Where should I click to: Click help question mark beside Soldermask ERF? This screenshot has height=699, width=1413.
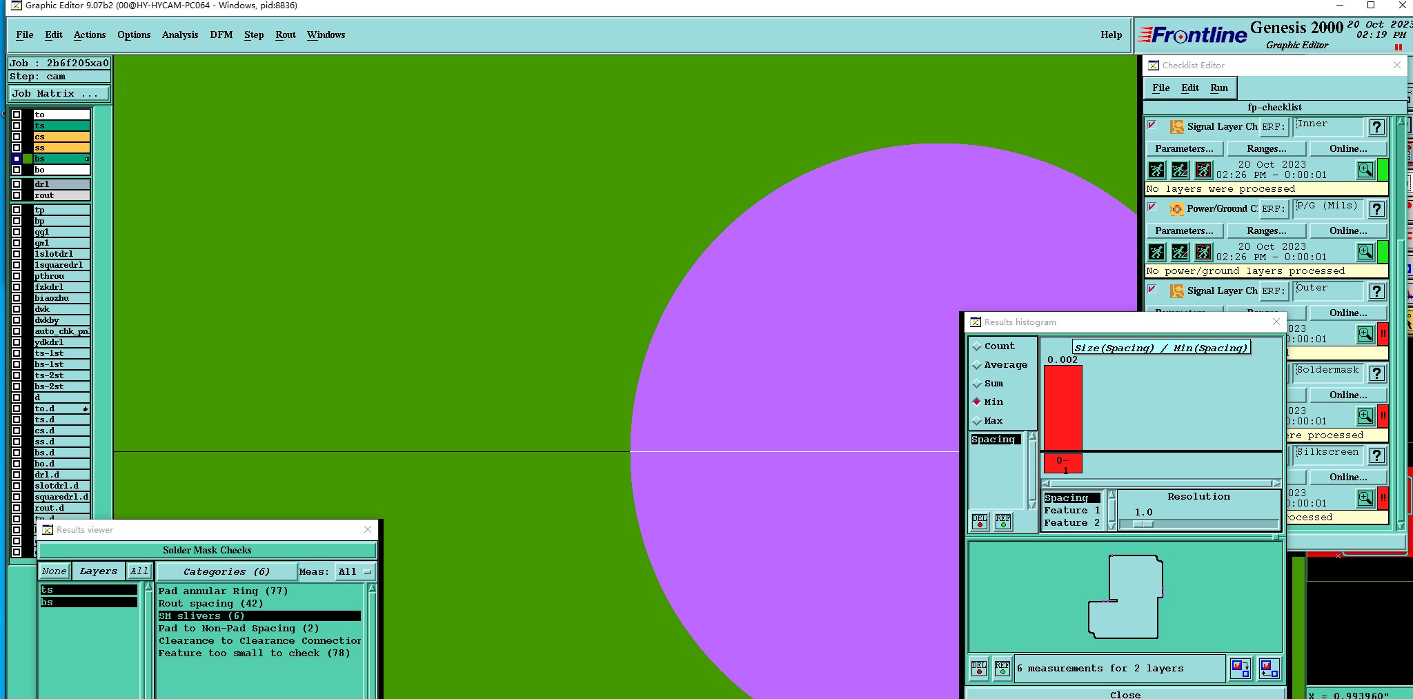click(1376, 373)
